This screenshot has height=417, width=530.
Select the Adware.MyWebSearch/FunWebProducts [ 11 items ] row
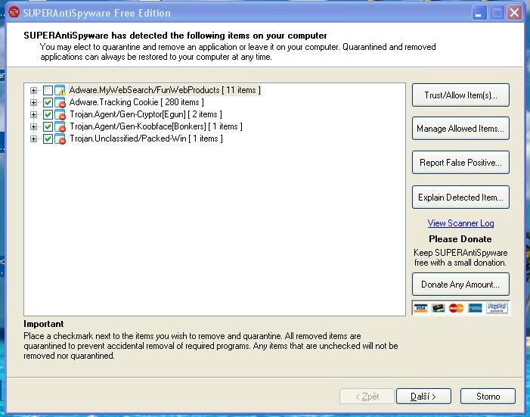[165, 90]
